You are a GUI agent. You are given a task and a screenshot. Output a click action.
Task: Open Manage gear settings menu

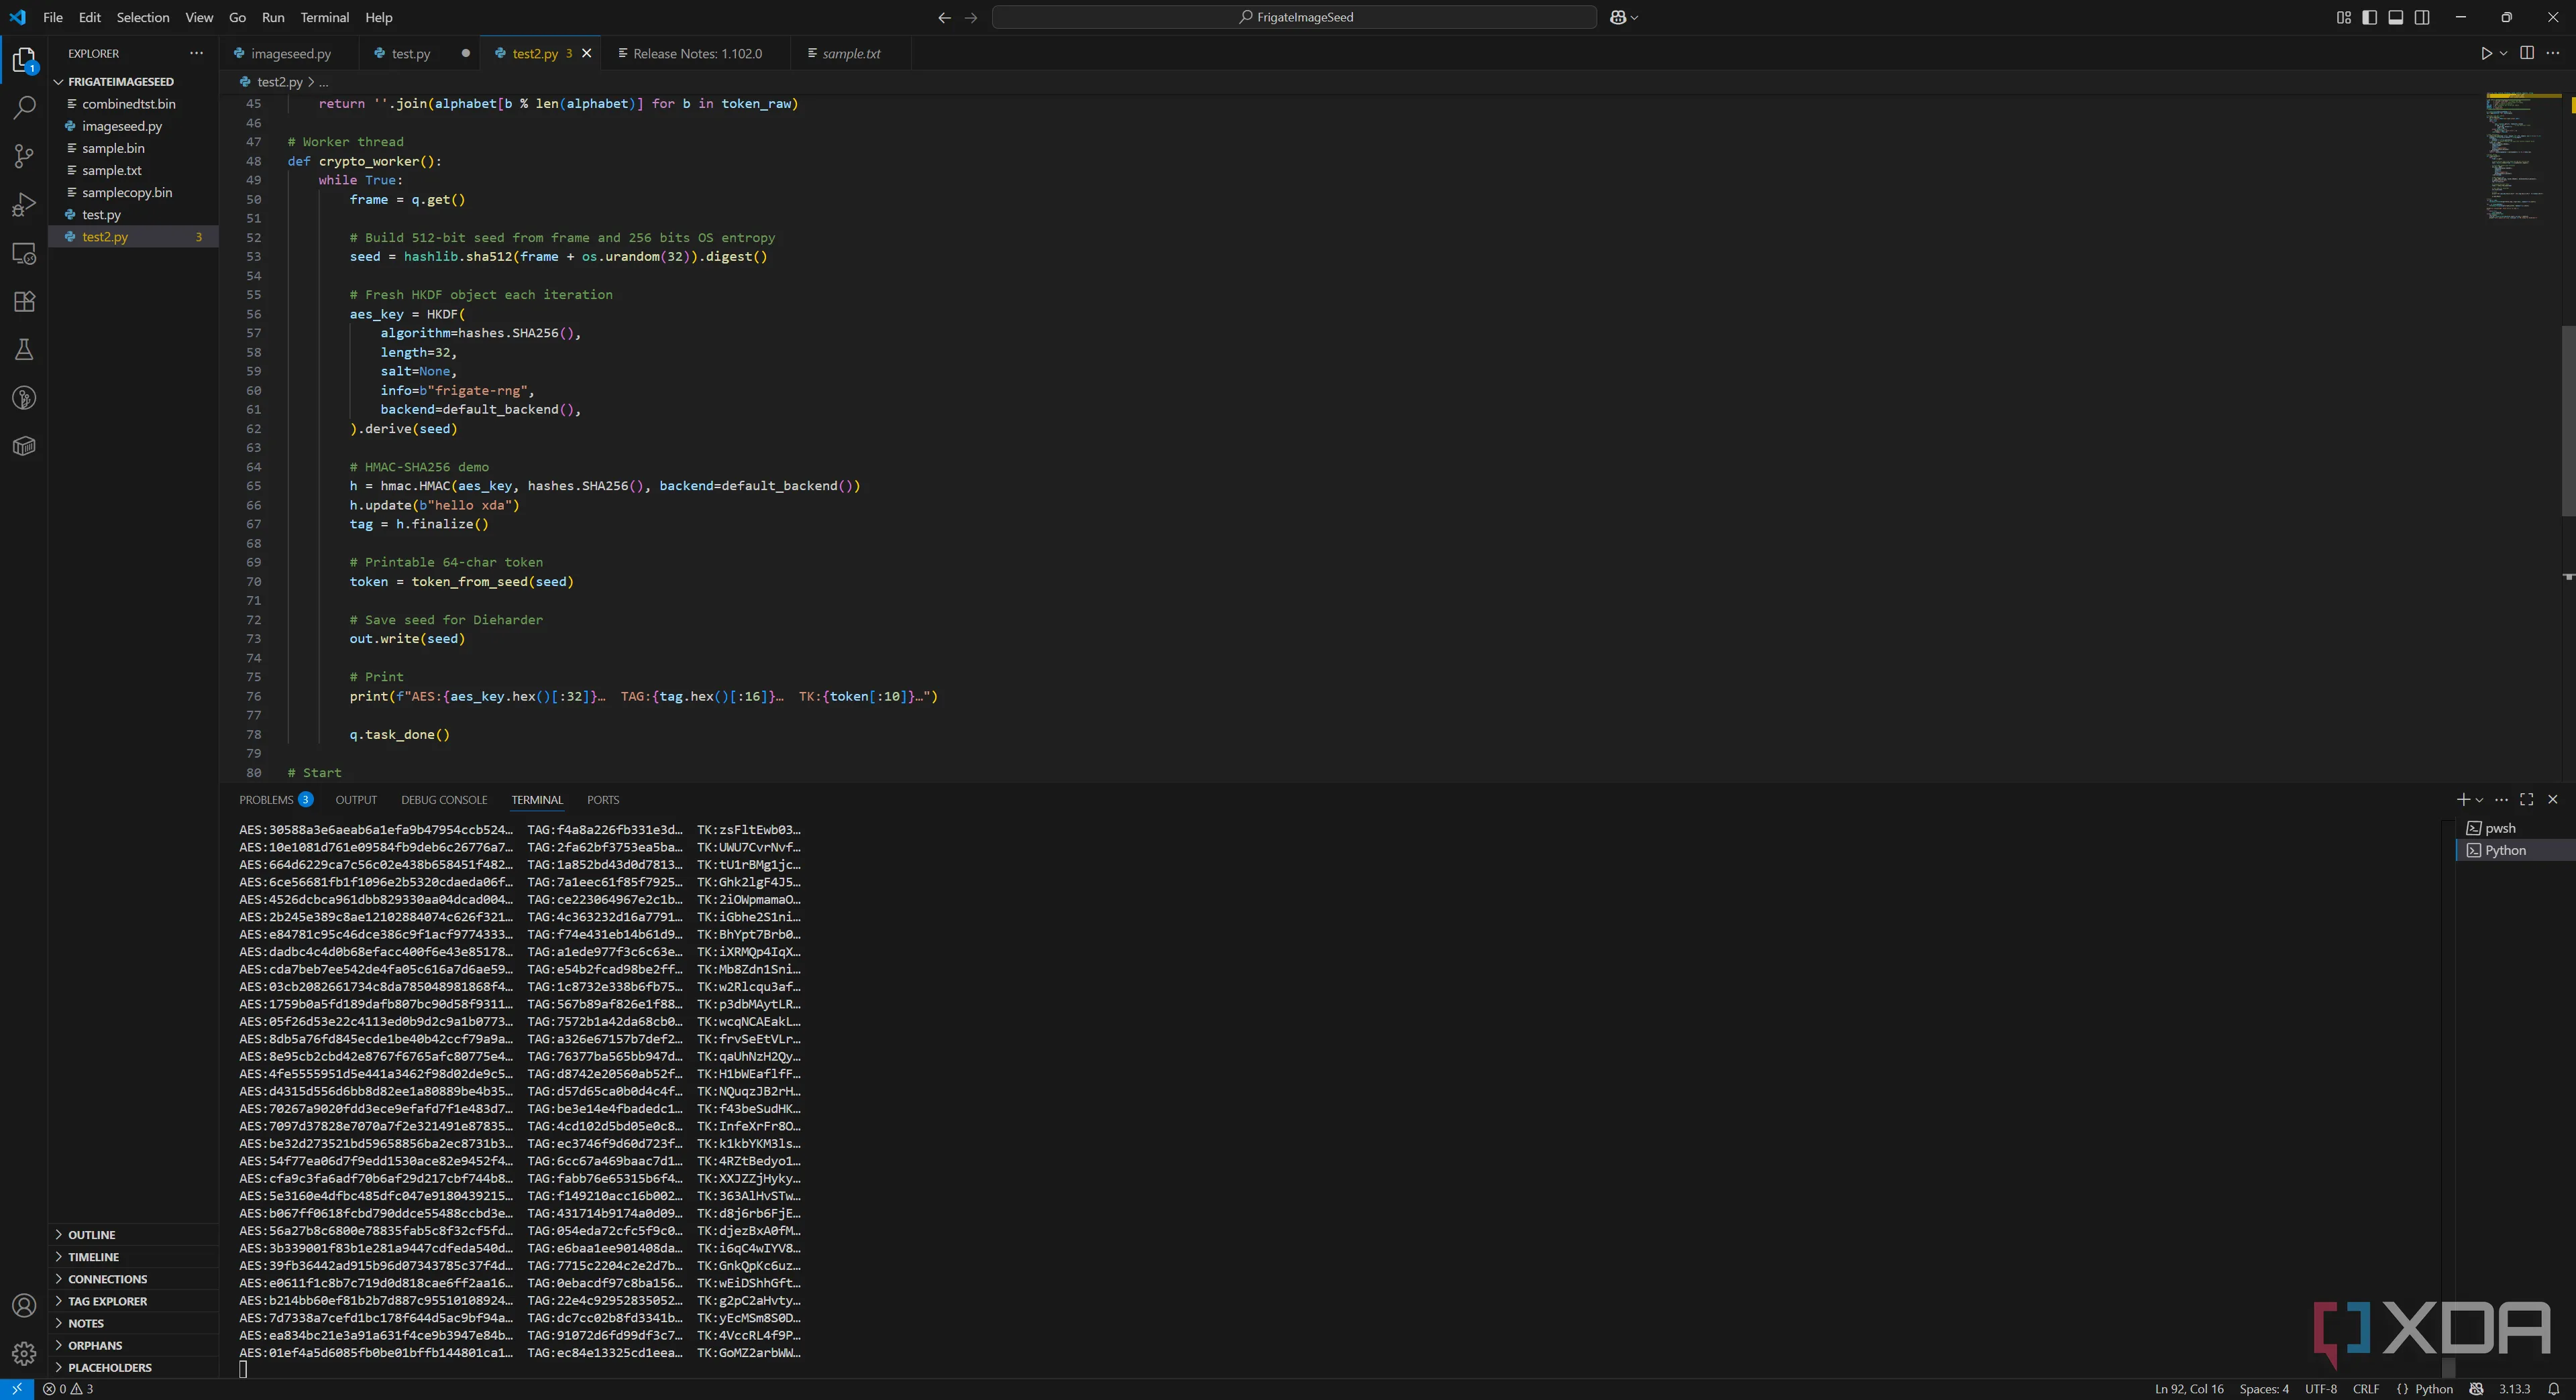click(x=24, y=1353)
